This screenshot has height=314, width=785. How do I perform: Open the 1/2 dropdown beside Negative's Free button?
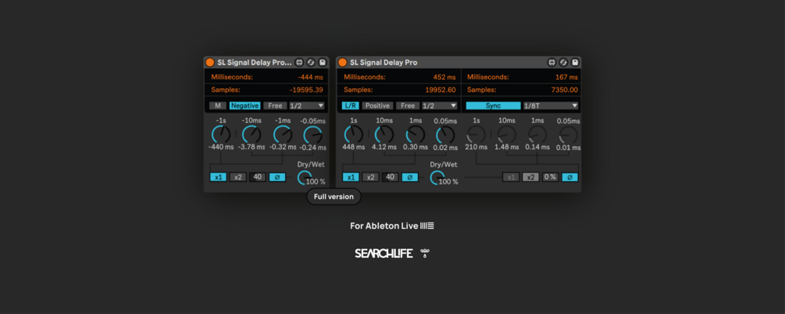pos(307,105)
